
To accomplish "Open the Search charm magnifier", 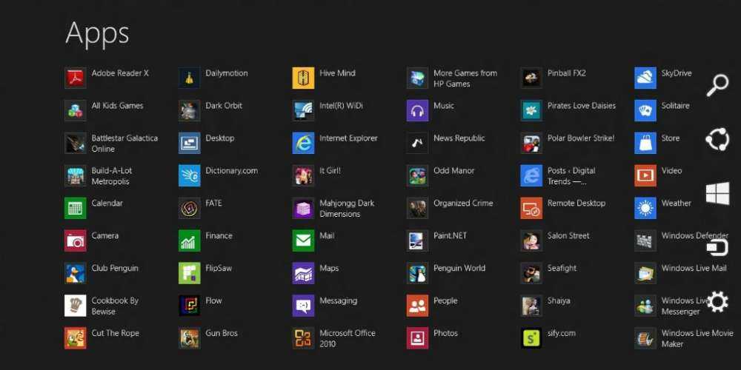I will coord(717,85).
